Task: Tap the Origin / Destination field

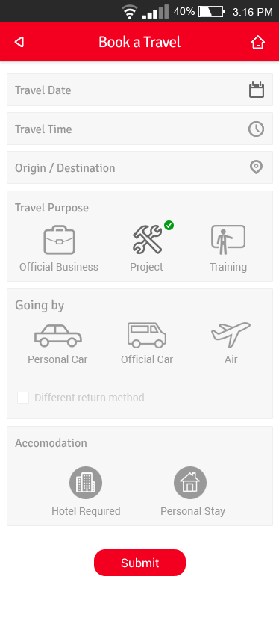Action: pos(139,167)
